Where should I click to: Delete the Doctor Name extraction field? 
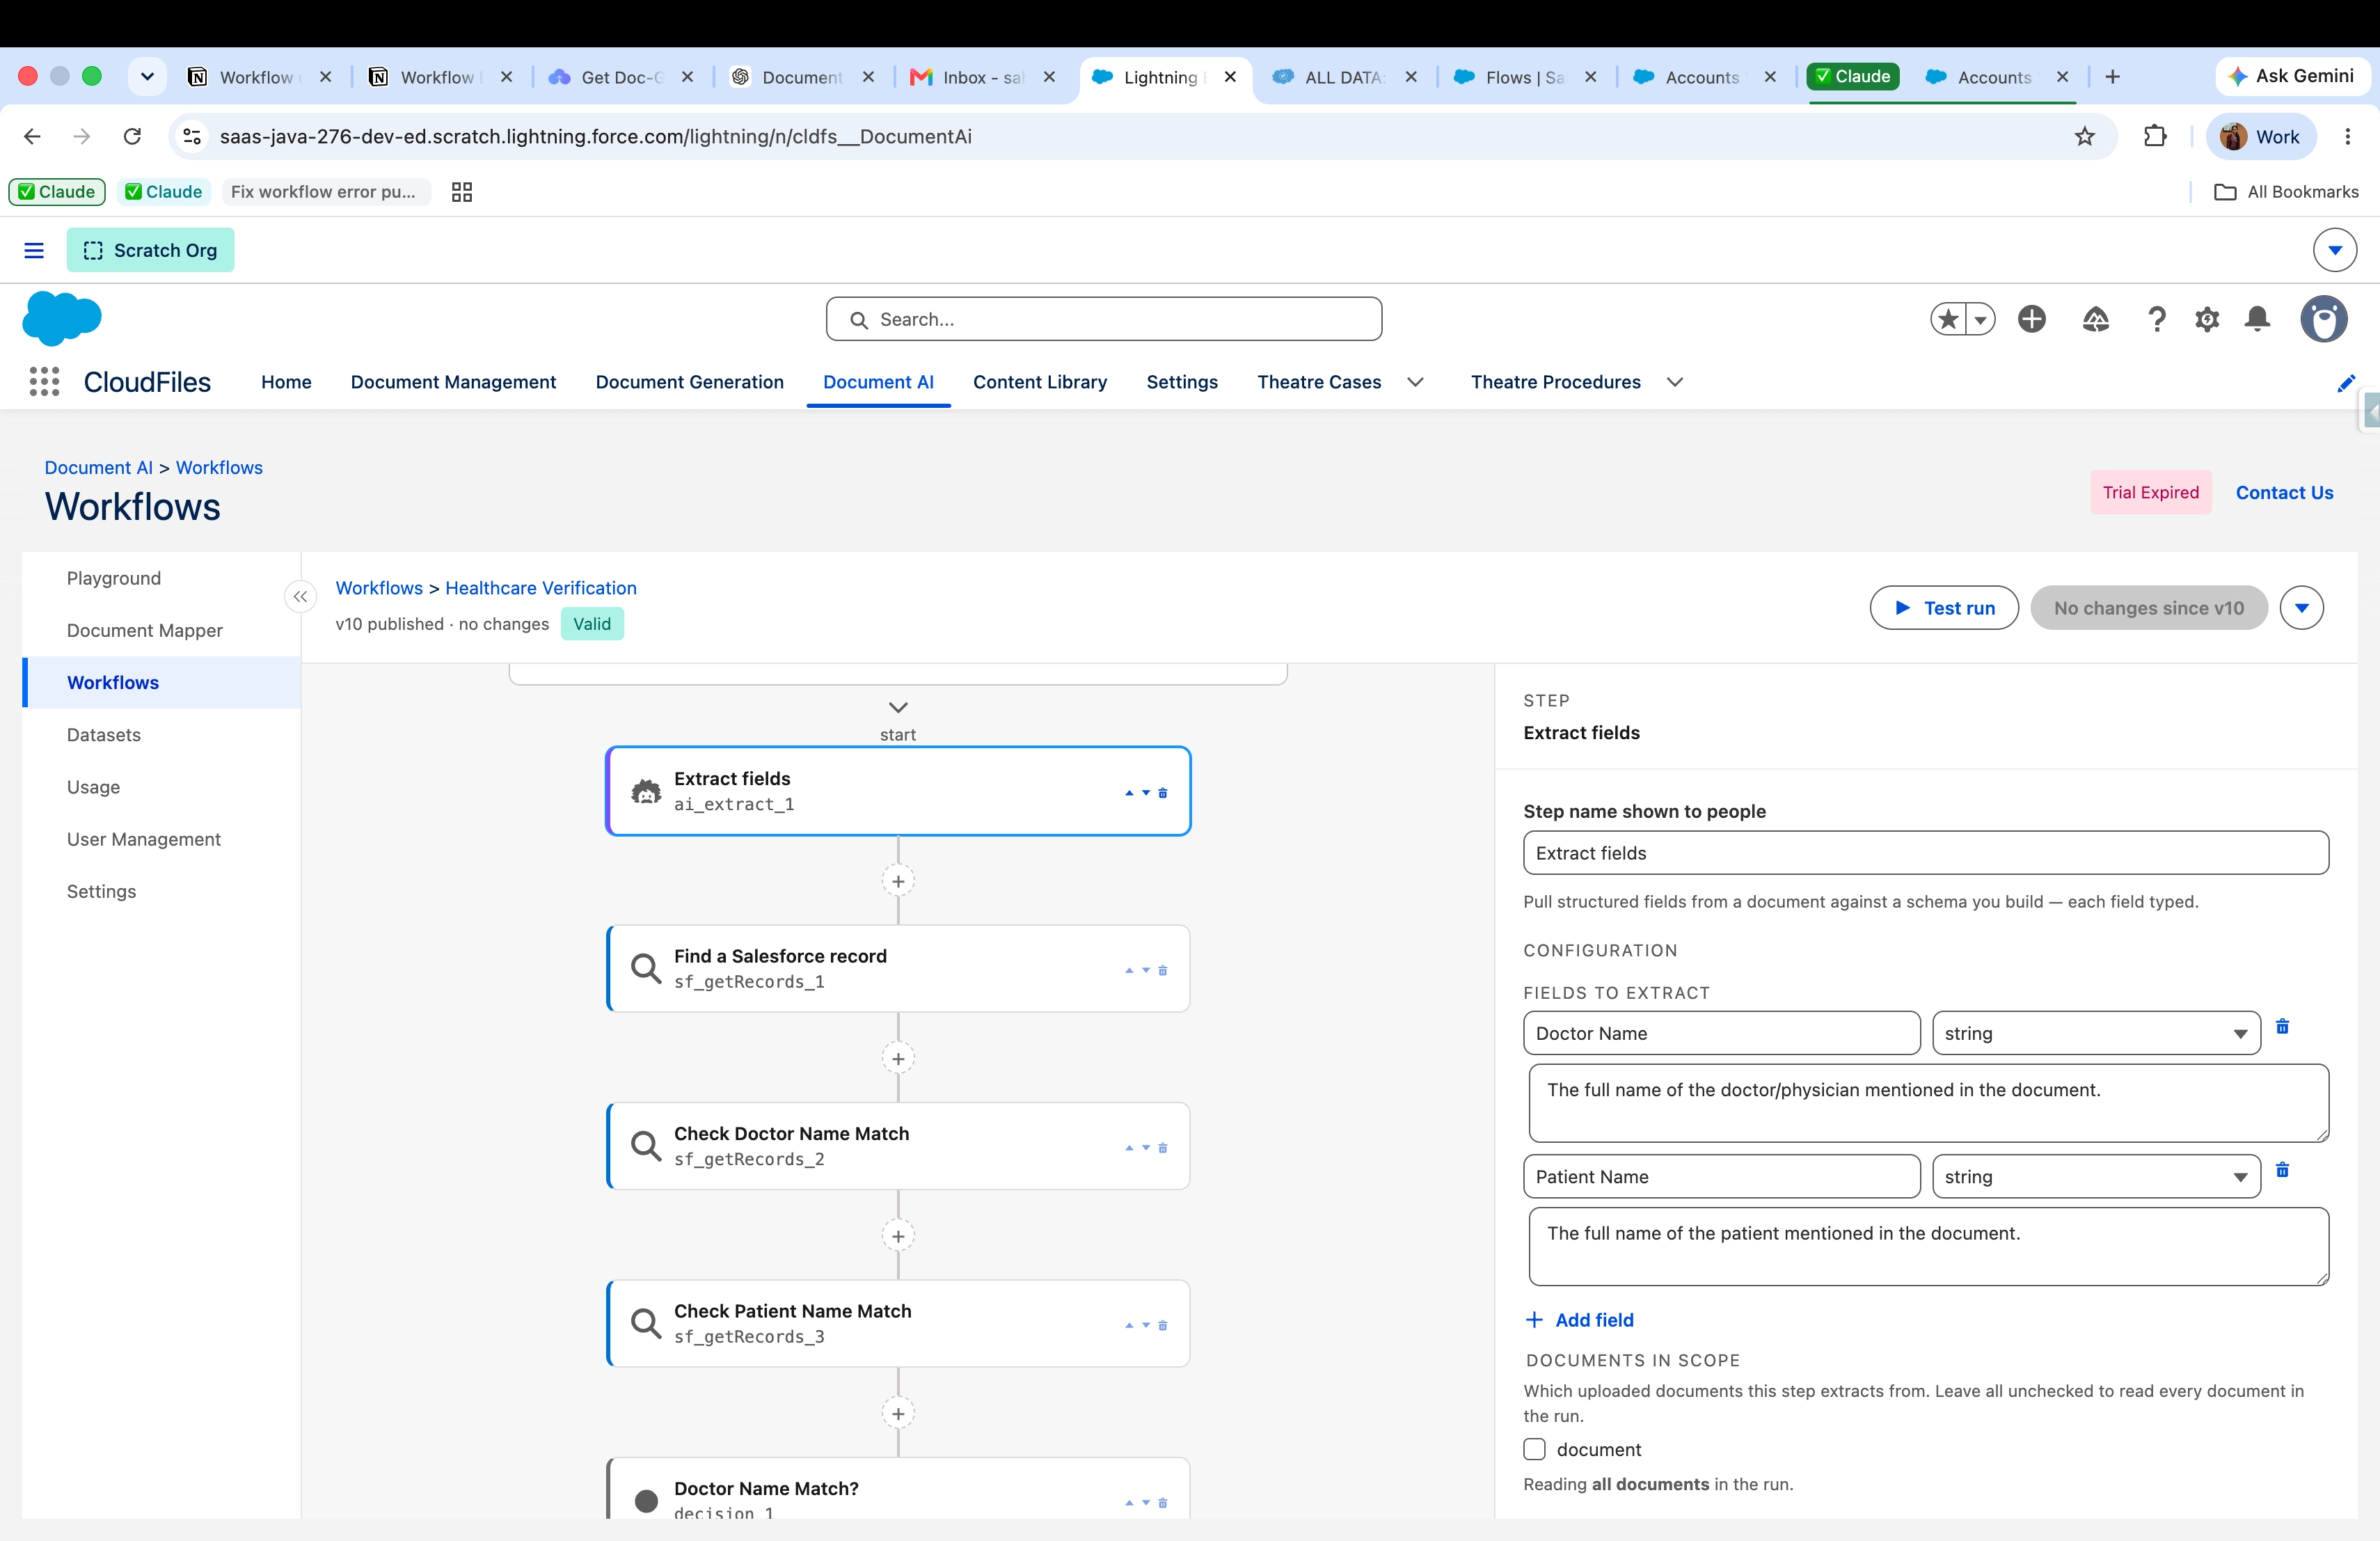[x=2282, y=1026]
